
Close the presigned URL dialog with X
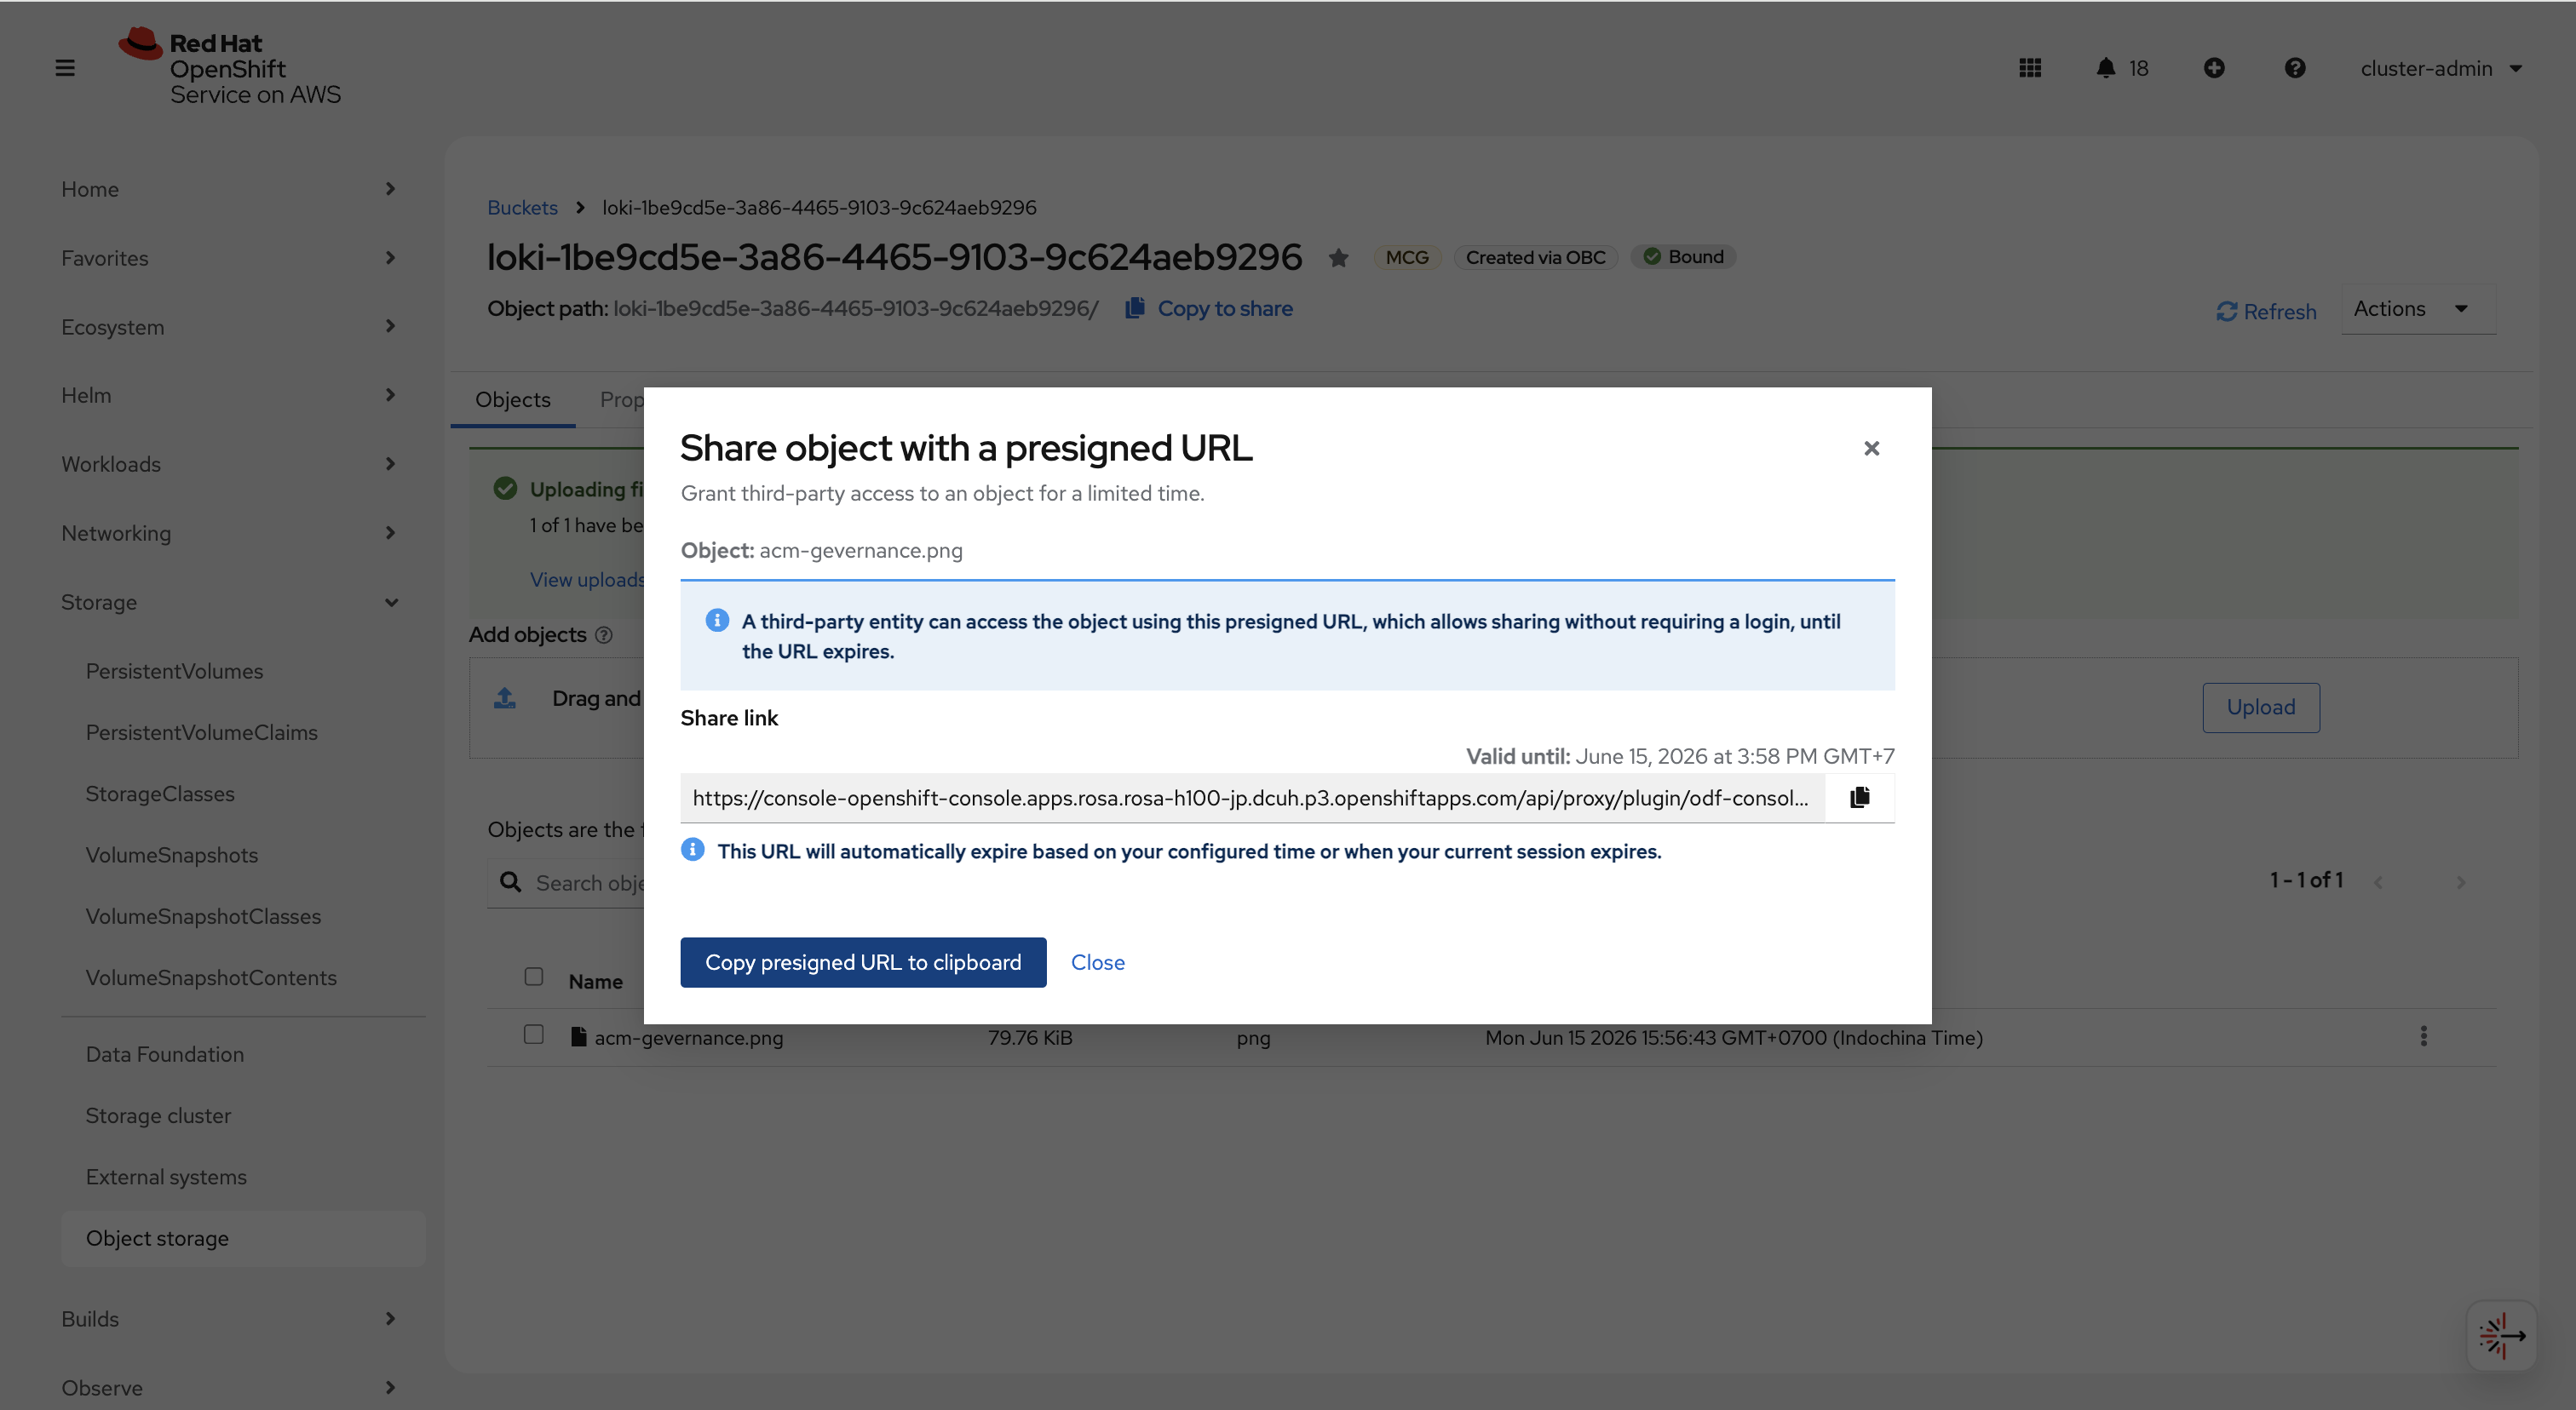tap(1871, 449)
